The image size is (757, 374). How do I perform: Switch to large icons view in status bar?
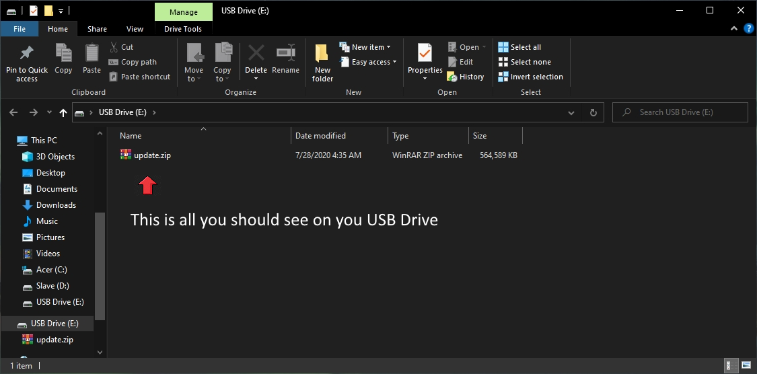746,365
